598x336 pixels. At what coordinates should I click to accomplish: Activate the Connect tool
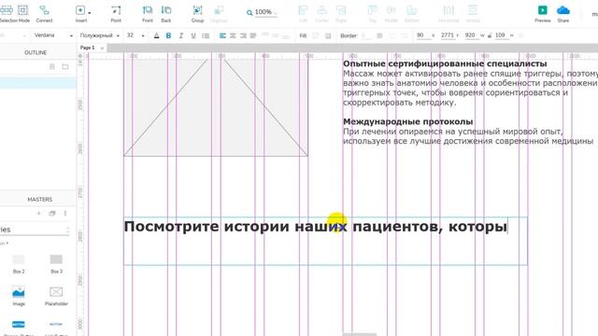44,13
